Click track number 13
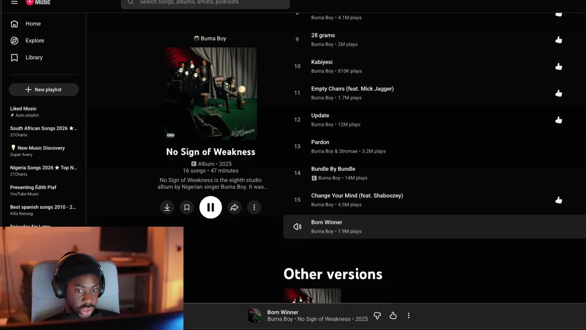The height and width of the screenshot is (330, 586). (297, 147)
